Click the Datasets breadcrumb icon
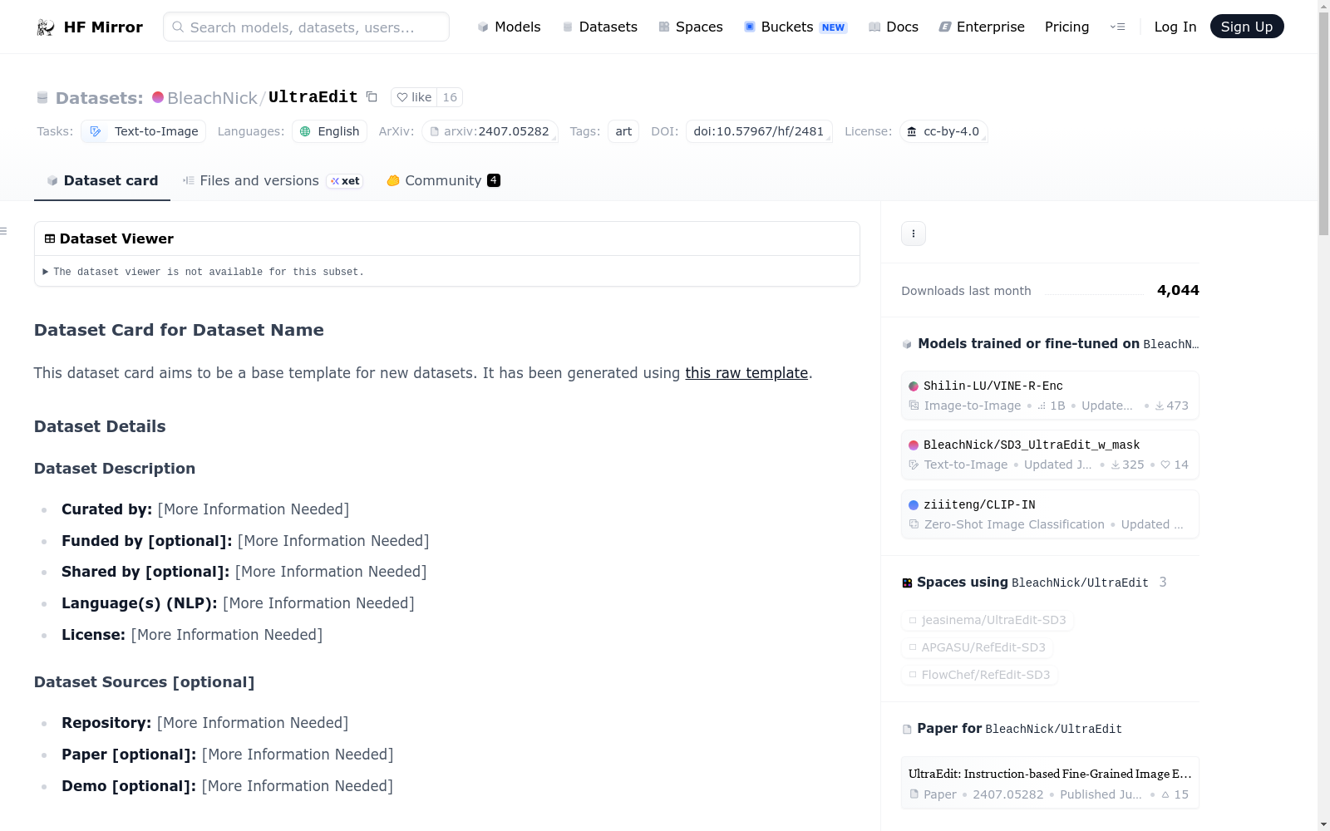Viewport: 1330px width, 831px height. (42, 98)
